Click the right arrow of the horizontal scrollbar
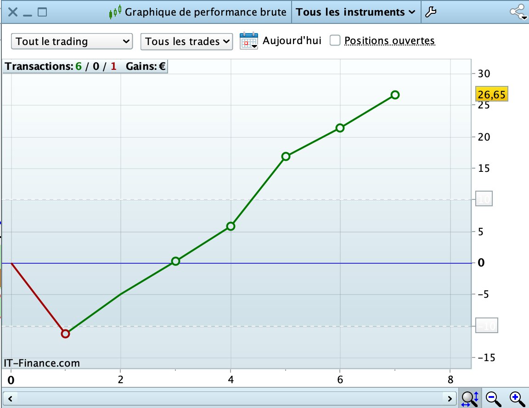This screenshot has width=529, height=408. click(450, 399)
